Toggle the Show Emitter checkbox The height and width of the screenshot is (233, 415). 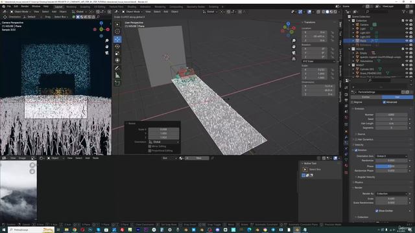(x=377, y=211)
